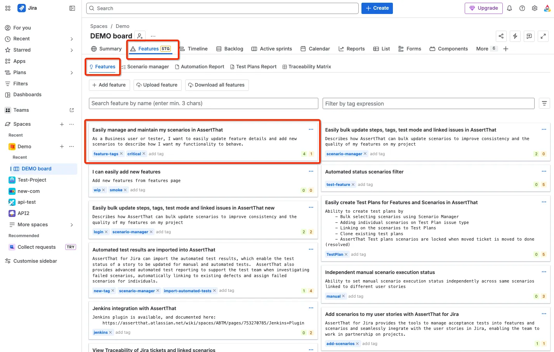This screenshot has height=352, width=554.
Task: Click the Upgrade button
Action: click(x=484, y=8)
